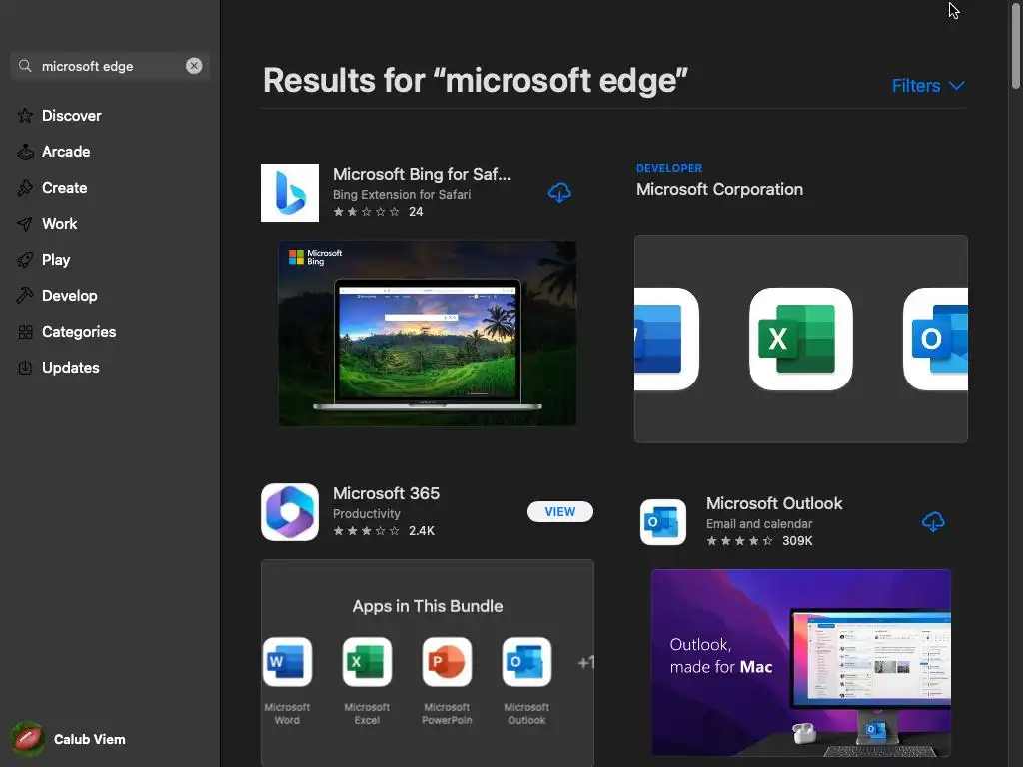Click the "Apps in This Bundle" heading
Image resolution: width=1023 pixels, height=767 pixels.
coord(428,606)
